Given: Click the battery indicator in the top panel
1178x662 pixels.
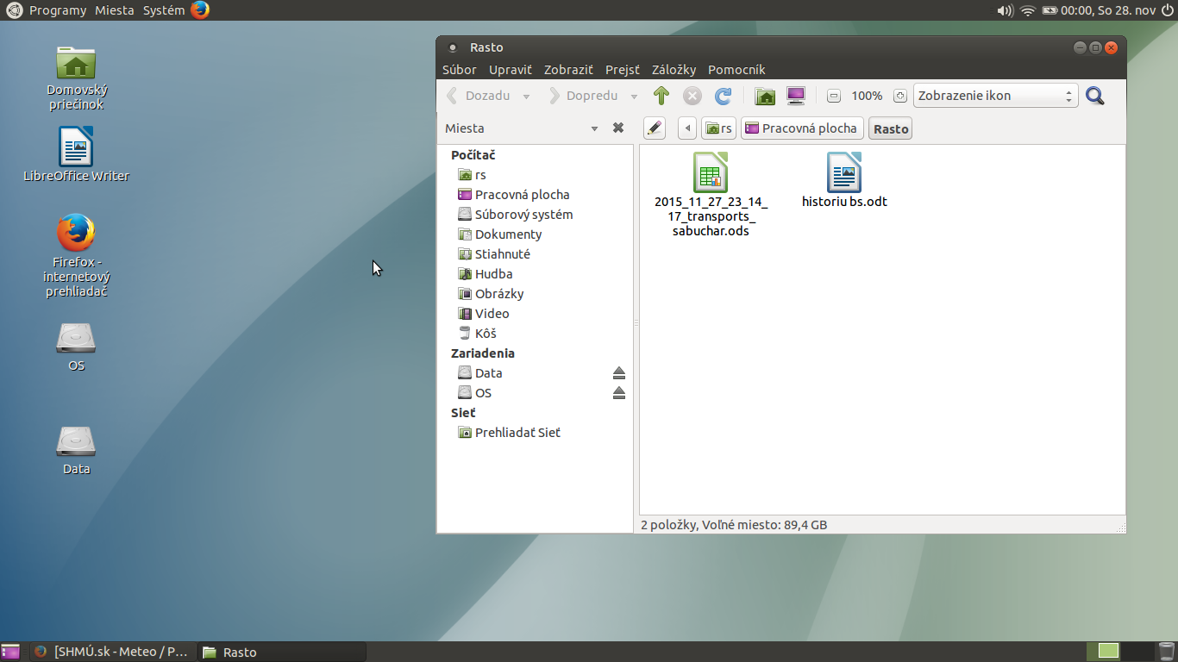Looking at the screenshot, I should 1050,10.
